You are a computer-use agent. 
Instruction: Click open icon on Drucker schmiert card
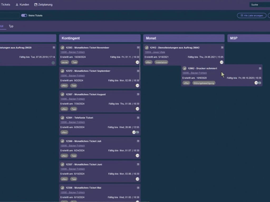point(260,68)
